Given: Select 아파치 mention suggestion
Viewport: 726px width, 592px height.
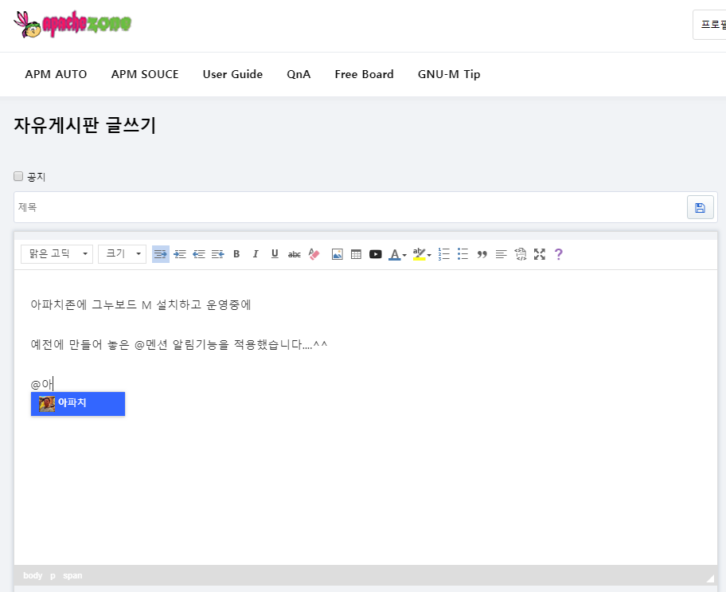Looking at the screenshot, I should [78, 403].
